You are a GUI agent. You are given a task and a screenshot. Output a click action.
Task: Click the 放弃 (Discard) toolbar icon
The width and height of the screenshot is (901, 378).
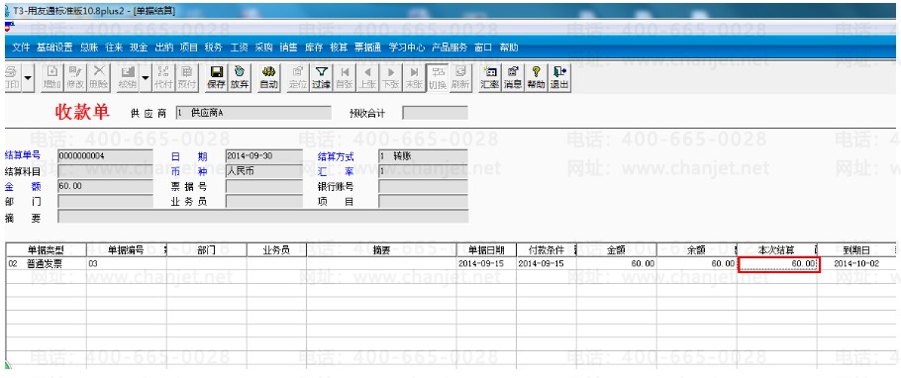click(x=239, y=77)
